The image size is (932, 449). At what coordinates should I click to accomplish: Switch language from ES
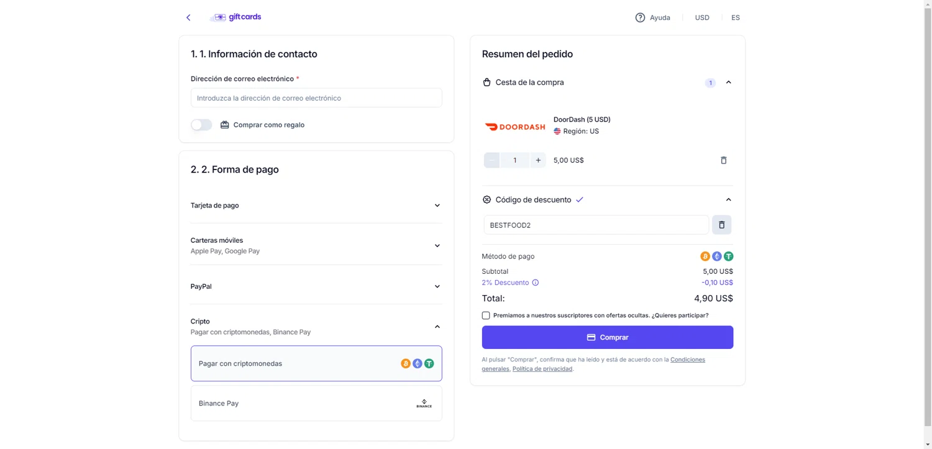click(x=736, y=17)
